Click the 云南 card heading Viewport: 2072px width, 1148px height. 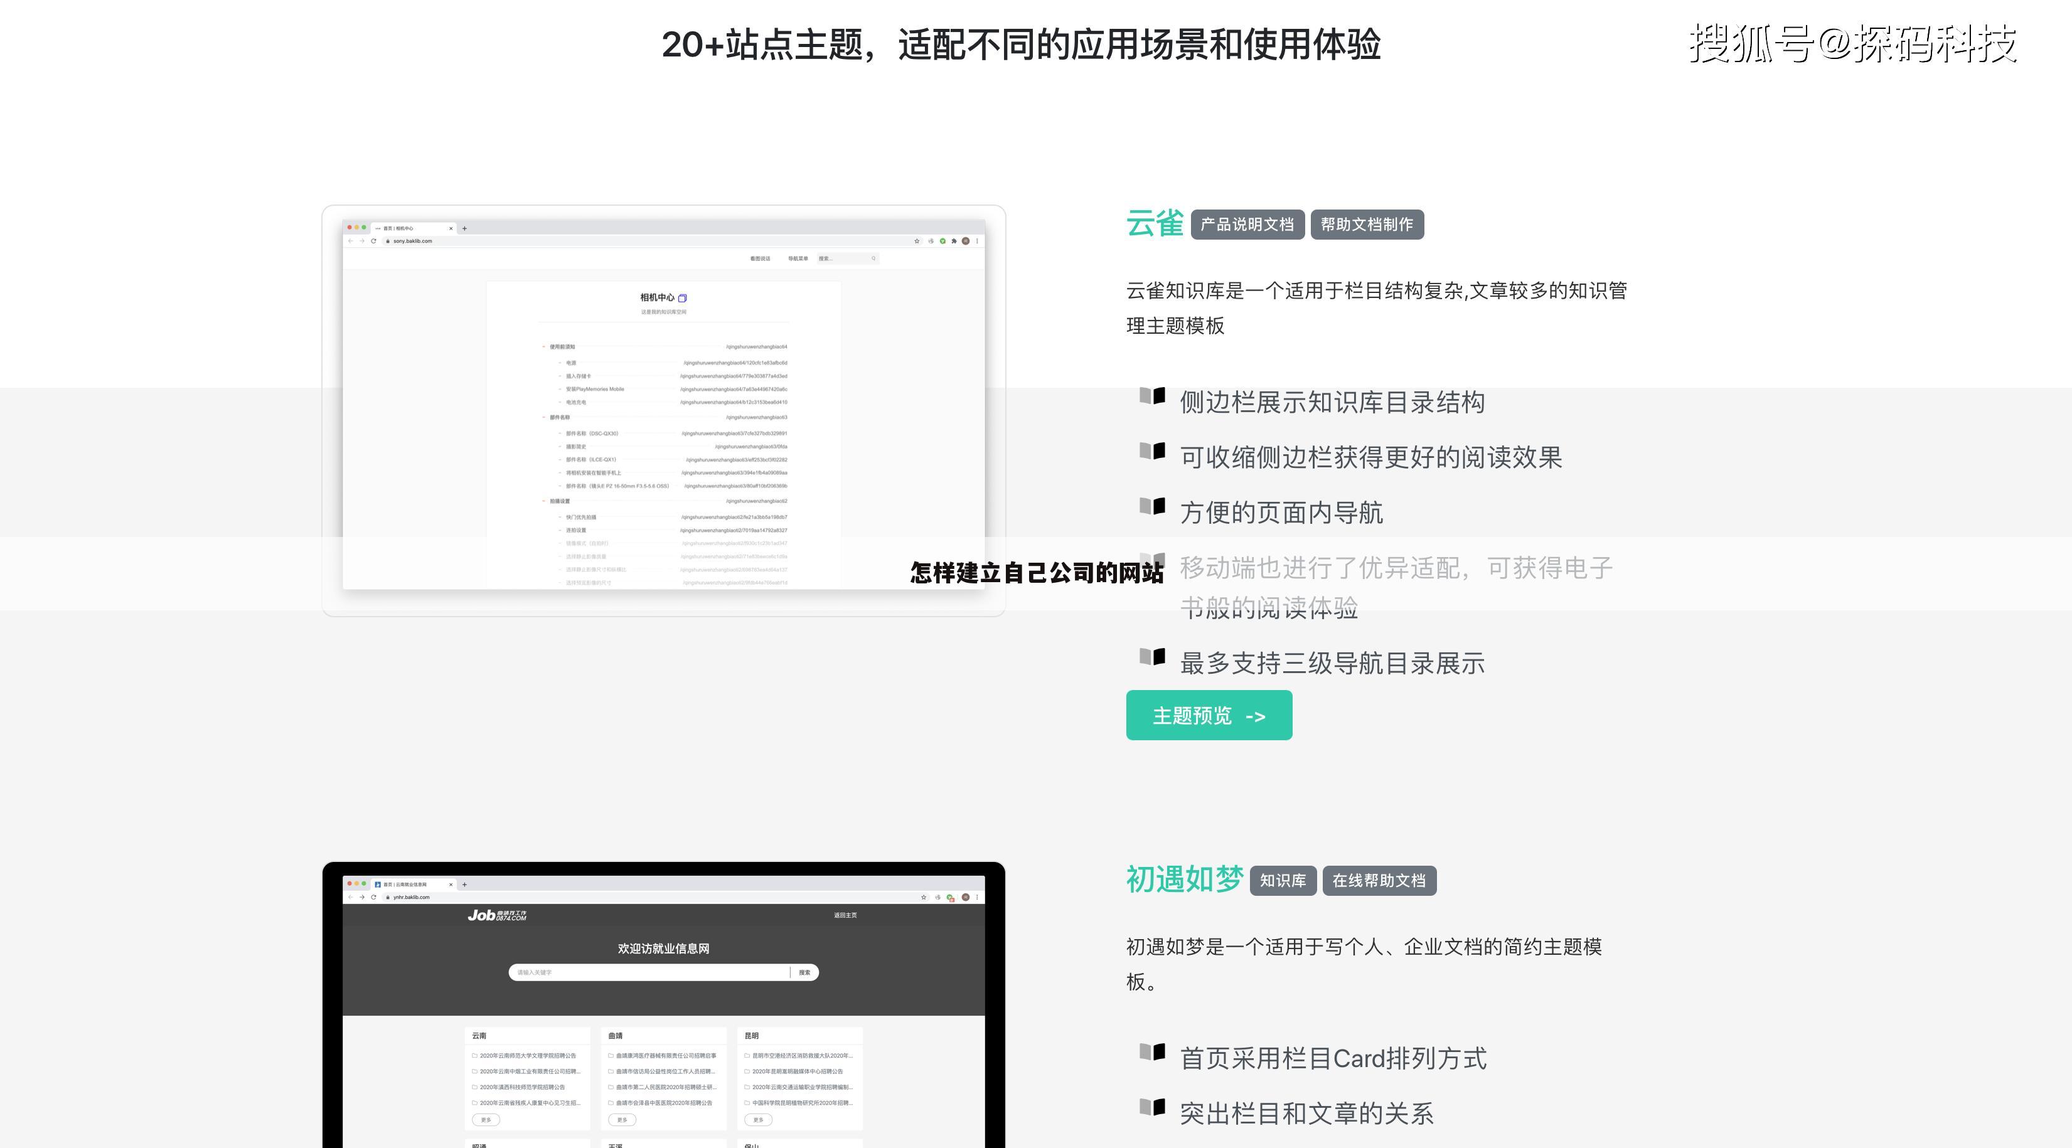coord(479,1036)
